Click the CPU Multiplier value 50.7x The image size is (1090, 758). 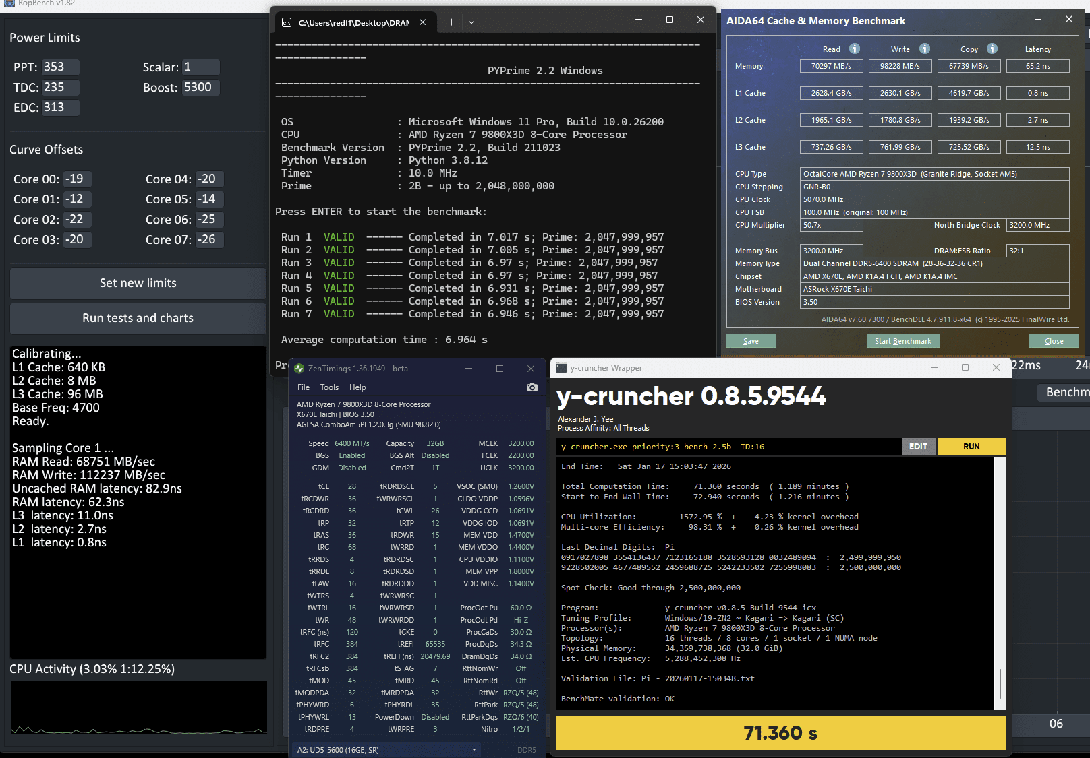(x=832, y=225)
